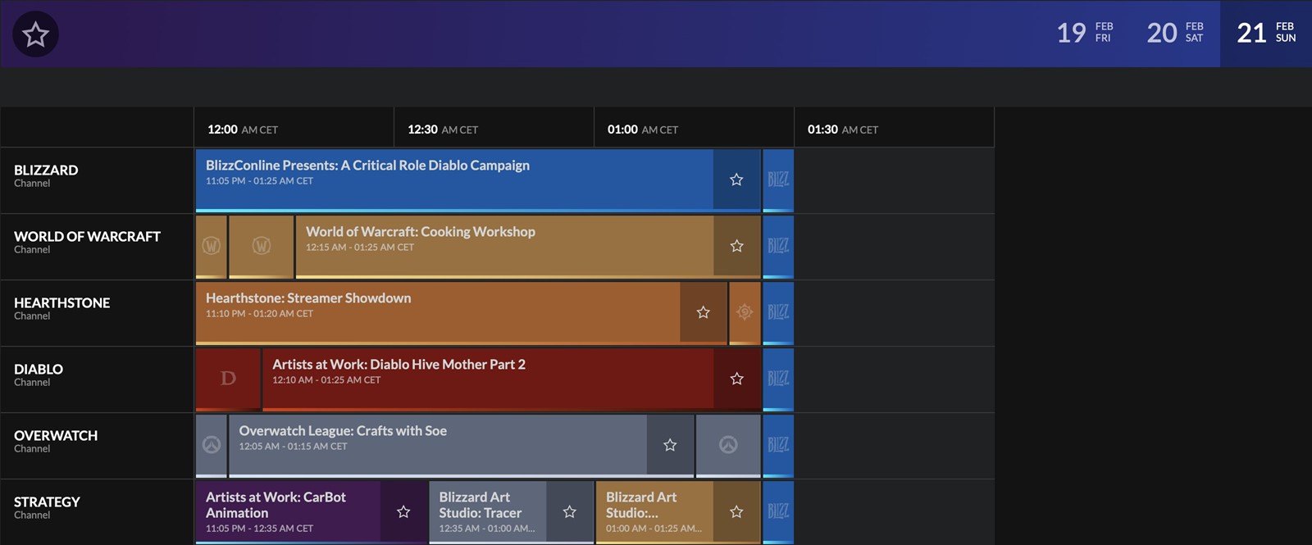Open the BLIZZ block in the Overwatch row
1312x545 pixels.
(x=778, y=445)
